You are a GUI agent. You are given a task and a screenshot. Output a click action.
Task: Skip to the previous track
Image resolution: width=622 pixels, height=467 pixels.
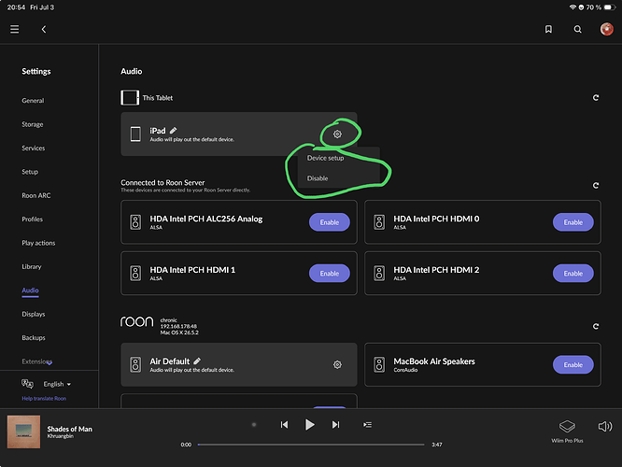284,425
